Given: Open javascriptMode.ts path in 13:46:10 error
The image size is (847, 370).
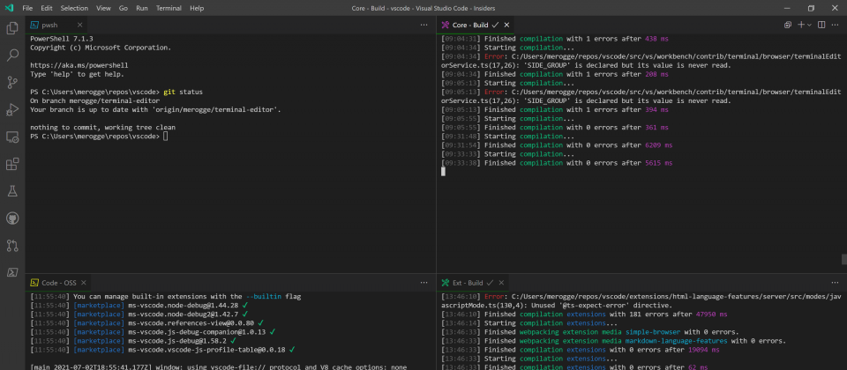Looking at the screenshot, I should [641, 300].
